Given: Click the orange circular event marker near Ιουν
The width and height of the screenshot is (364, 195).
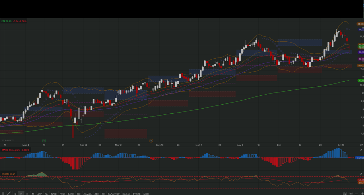Looking at the screenshot, I should click(151, 140).
